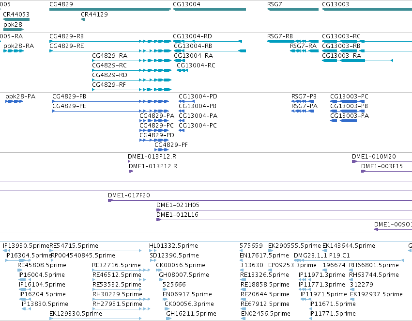Click transcript CG4829-RF
The height and width of the screenshot is (321, 412).
109,85
